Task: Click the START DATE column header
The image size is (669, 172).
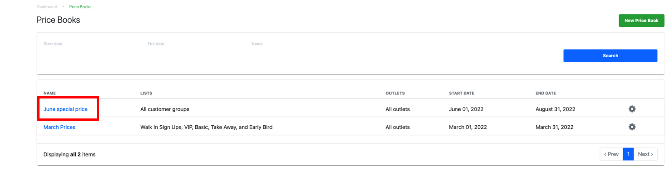Action: [x=461, y=93]
